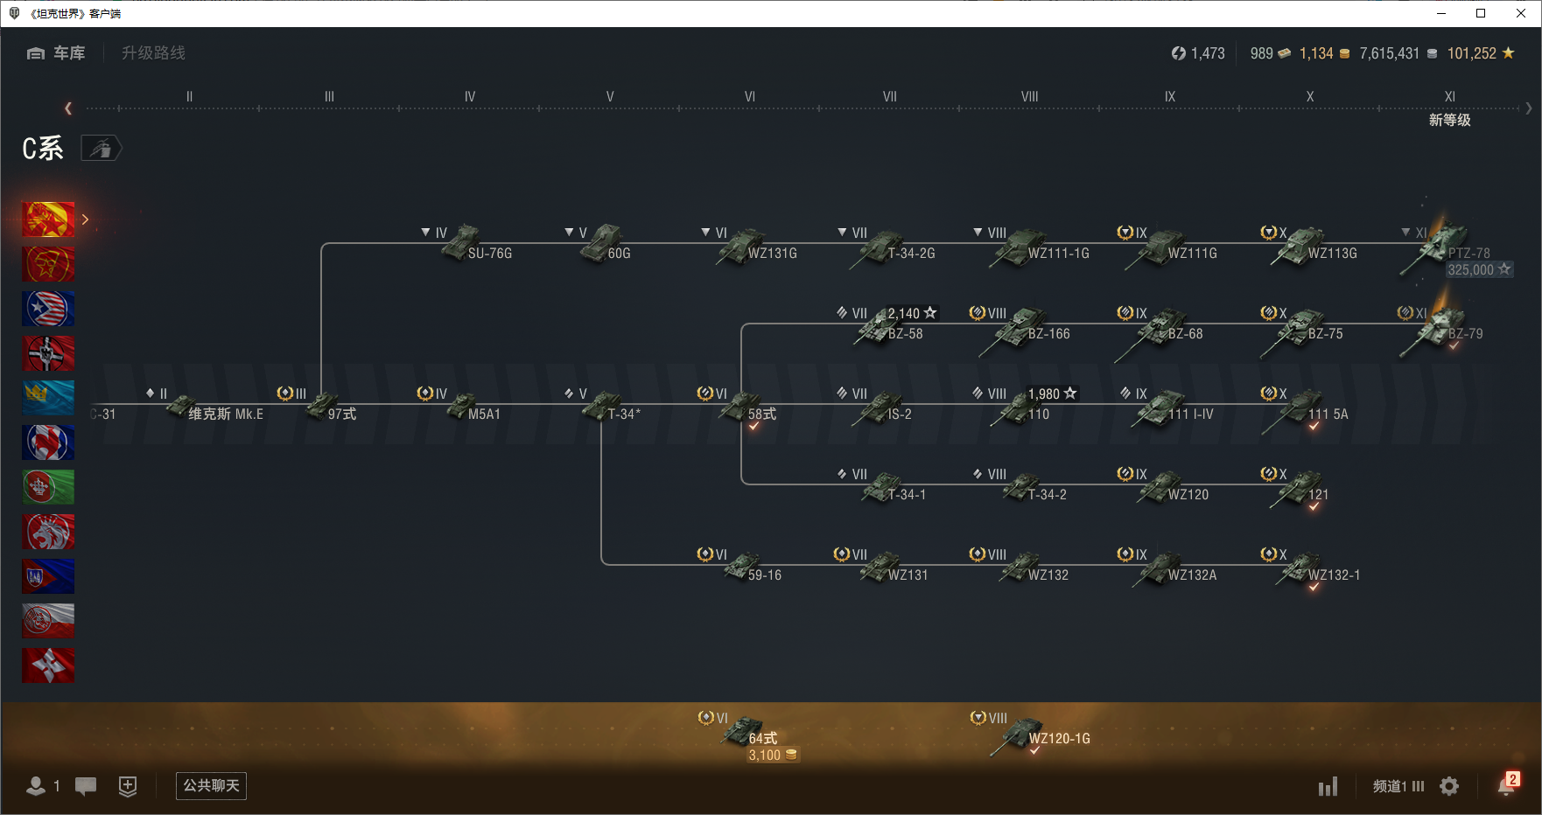Expand the arrow beside the Chinese flag

[85, 219]
